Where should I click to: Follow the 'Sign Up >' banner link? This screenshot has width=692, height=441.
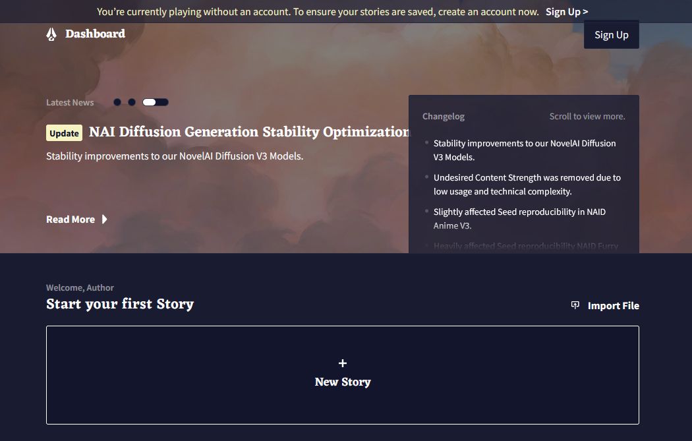coord(567,12)
